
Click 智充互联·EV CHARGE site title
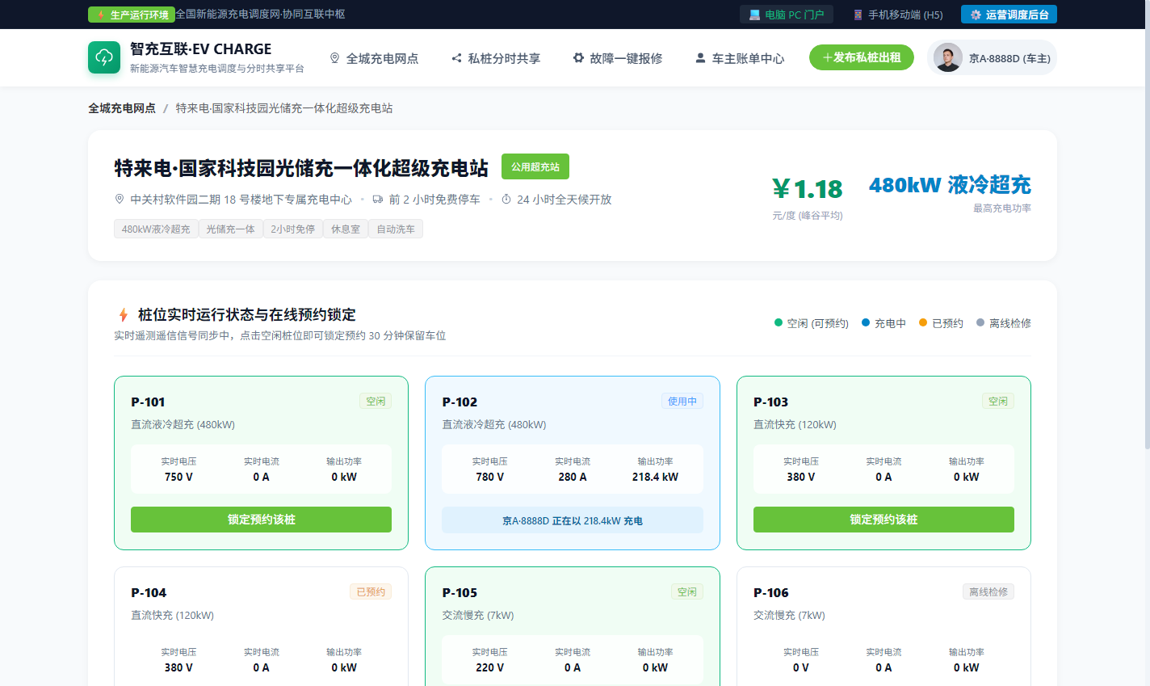(201, 48)
